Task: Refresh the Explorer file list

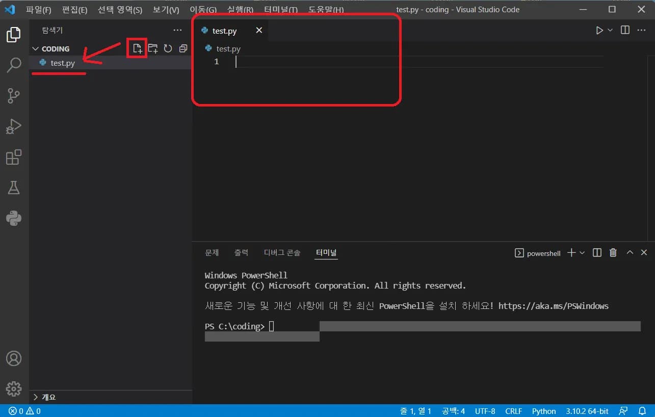Action: (168, 48)
